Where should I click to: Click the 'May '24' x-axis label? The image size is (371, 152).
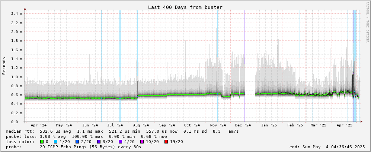coord(64,125)
